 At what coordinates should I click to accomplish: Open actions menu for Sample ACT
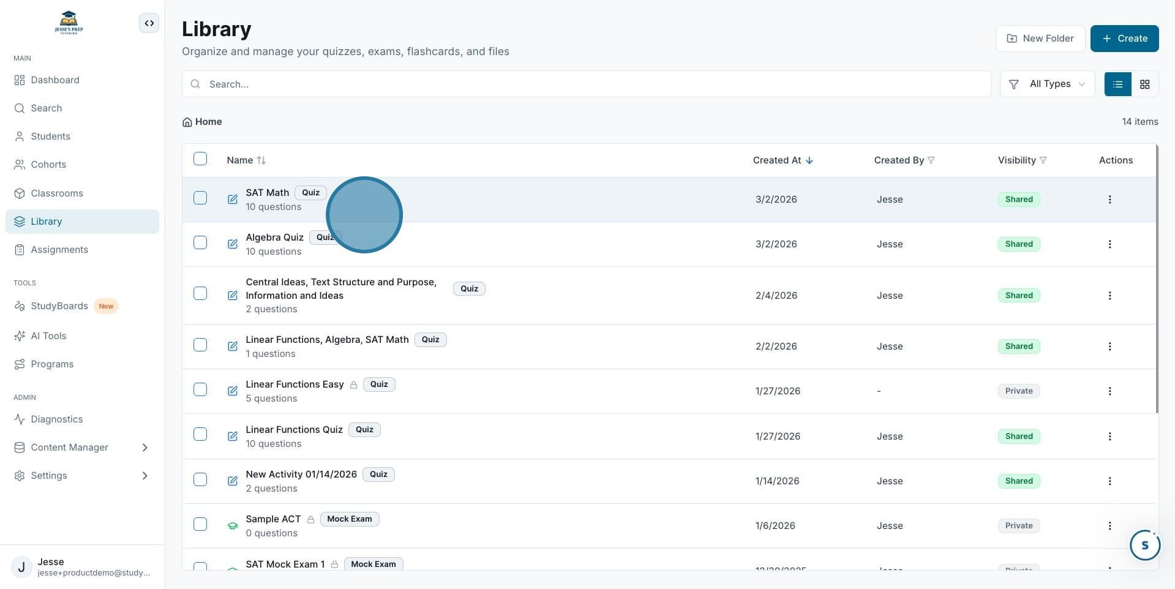(1109, 526)
